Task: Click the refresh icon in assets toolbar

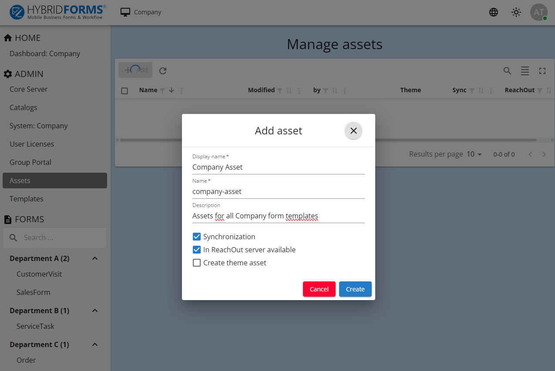Action: (x=163, y=70)
